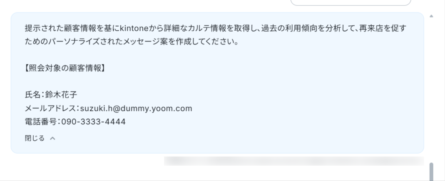Click the scrollbar up arrow

coord(431,16)
